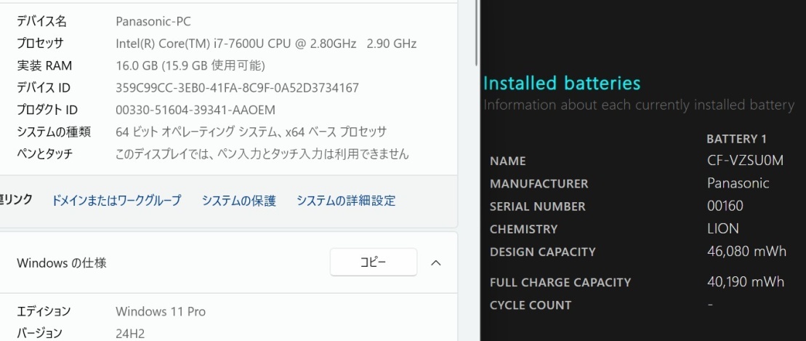Image resolution: width=806 pixels, height=341 pixels.
Task: Open the システムの保護 link
Action: [x=239, y=201]
